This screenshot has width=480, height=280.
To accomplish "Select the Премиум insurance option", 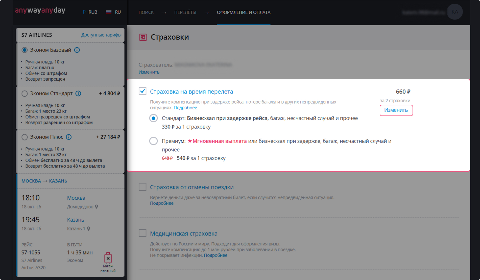I will click(x=153, y=141).
